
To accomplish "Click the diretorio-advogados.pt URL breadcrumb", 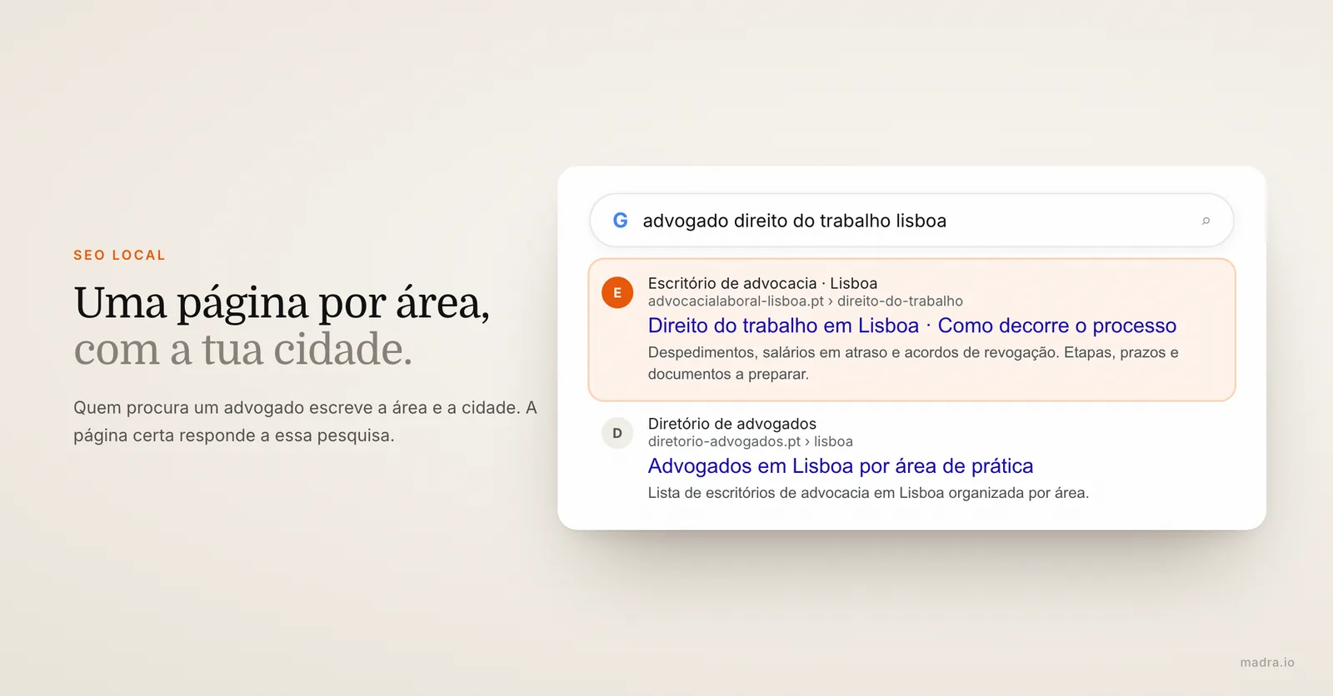I will [x=751, y=442].
